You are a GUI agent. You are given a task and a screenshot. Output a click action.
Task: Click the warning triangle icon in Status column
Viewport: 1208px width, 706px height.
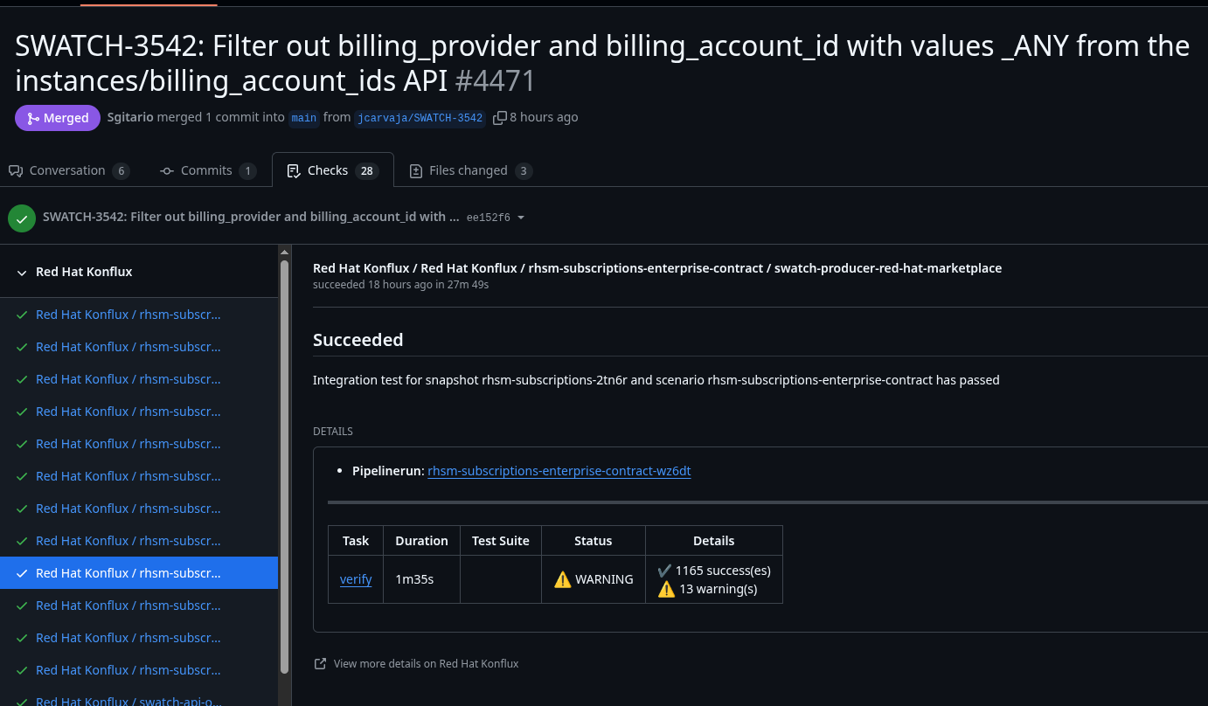coord(563,579)
